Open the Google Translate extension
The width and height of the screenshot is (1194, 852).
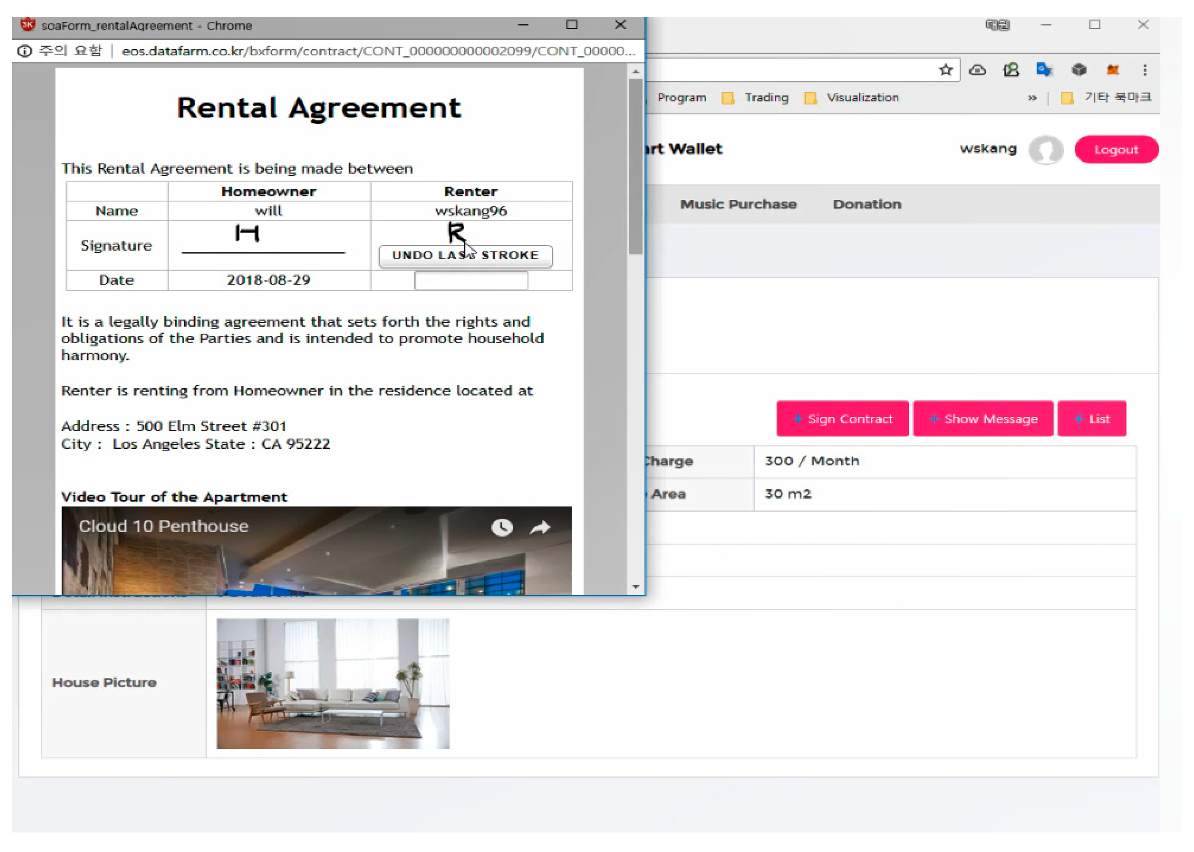tap(1044, 70)
